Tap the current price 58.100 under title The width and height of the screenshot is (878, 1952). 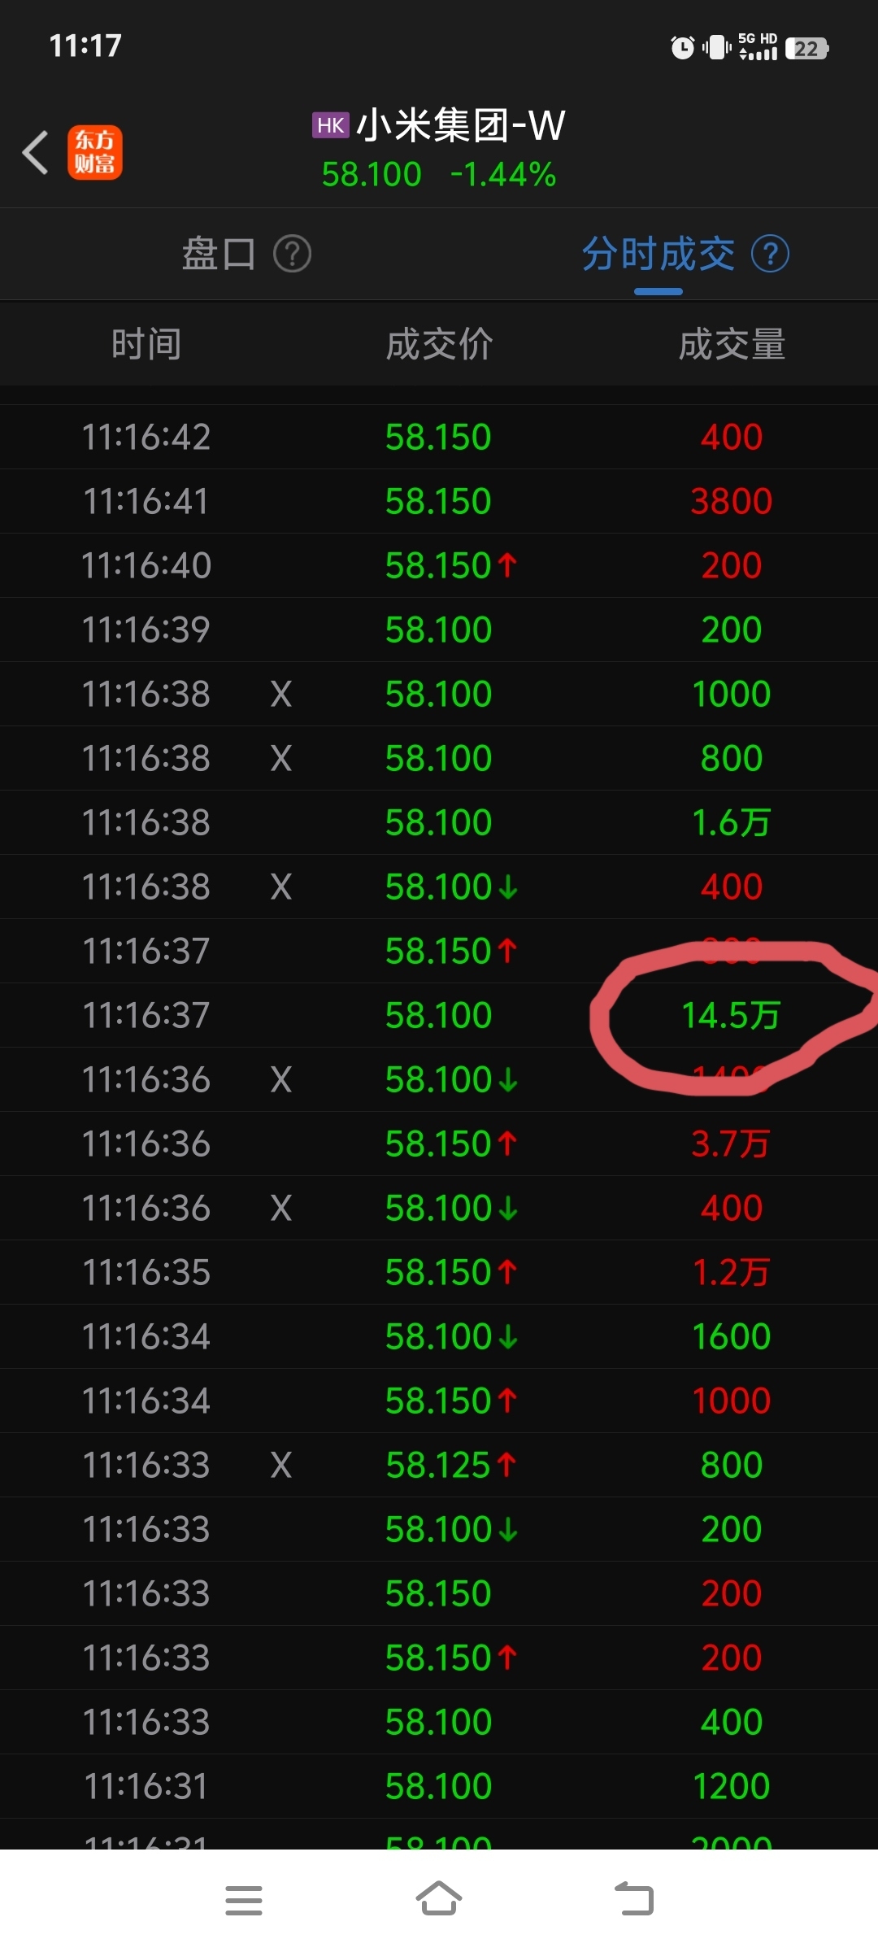point(372,175)
